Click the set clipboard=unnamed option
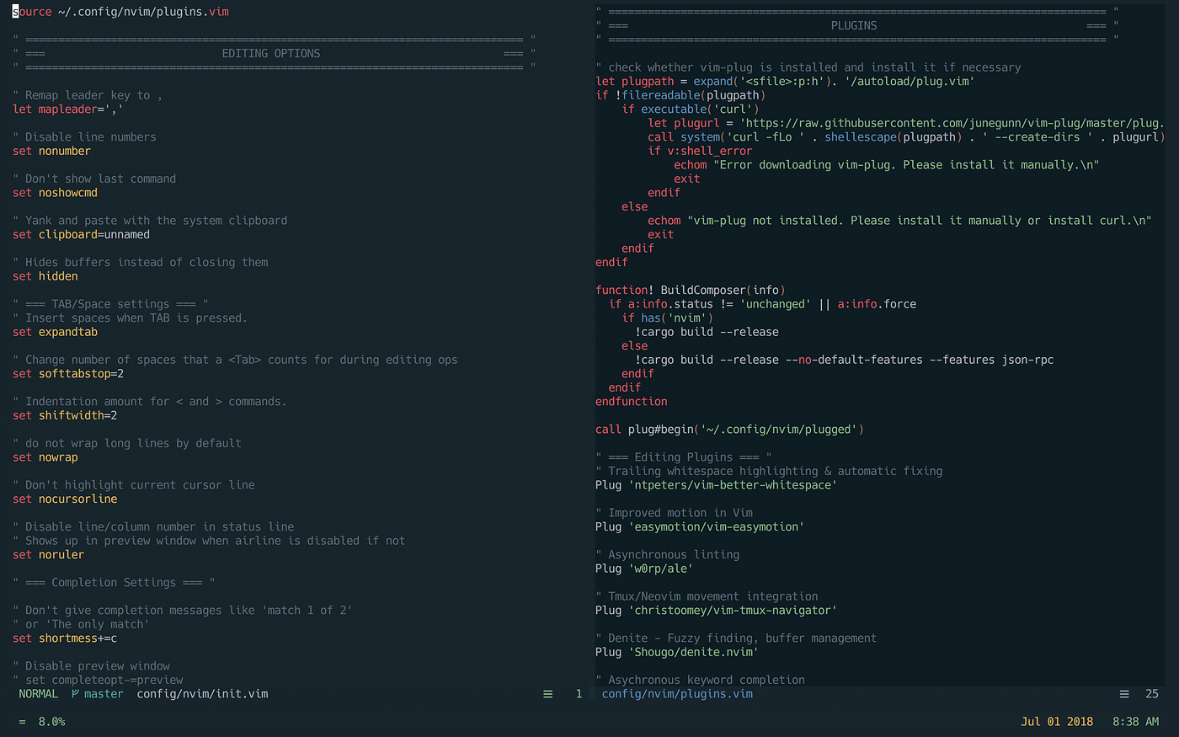 (x=82, y=234)
